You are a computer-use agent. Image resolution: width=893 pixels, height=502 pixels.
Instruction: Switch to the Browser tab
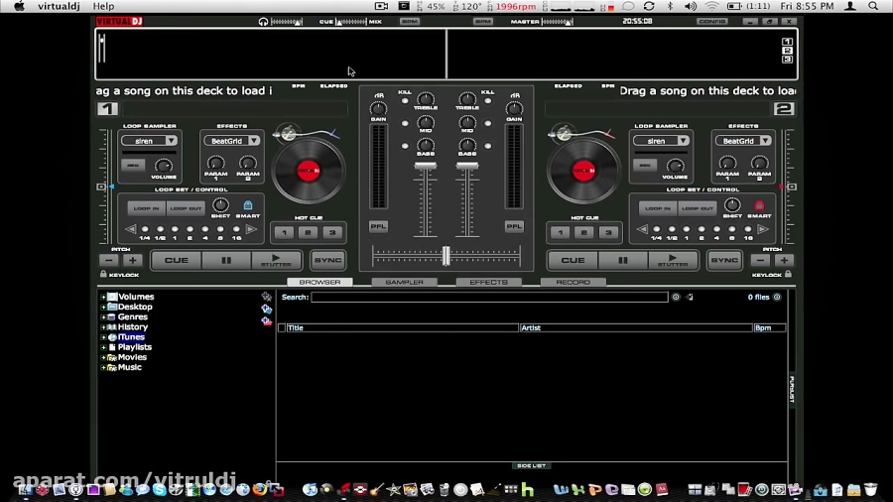pyautogui.click(x=319, y=283)
